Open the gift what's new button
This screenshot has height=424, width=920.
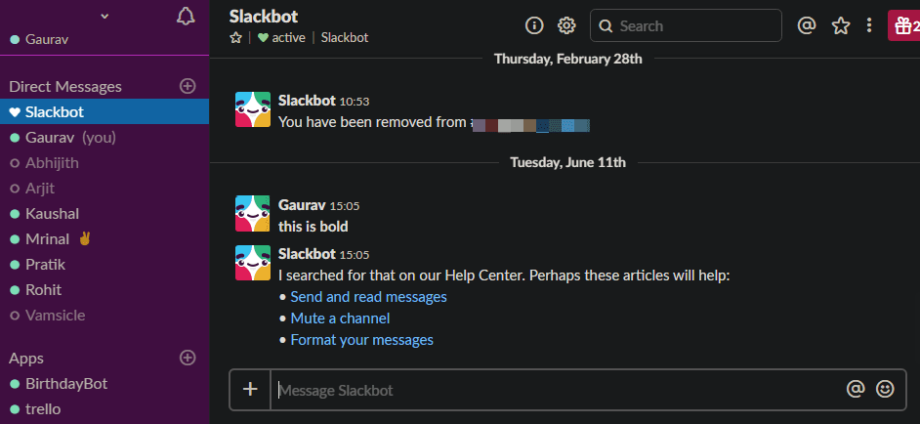[x=904, y=25]
